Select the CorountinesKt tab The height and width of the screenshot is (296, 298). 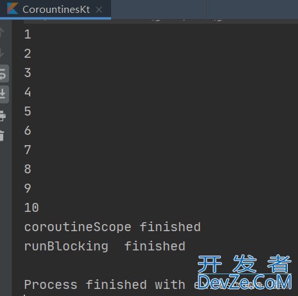pos(55,10)
